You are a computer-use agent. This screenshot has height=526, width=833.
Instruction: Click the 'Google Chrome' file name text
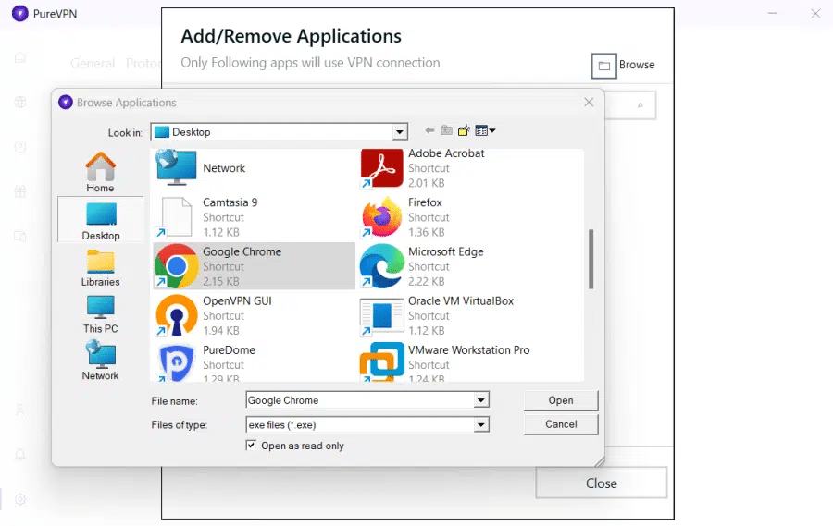tap(242, 251)
